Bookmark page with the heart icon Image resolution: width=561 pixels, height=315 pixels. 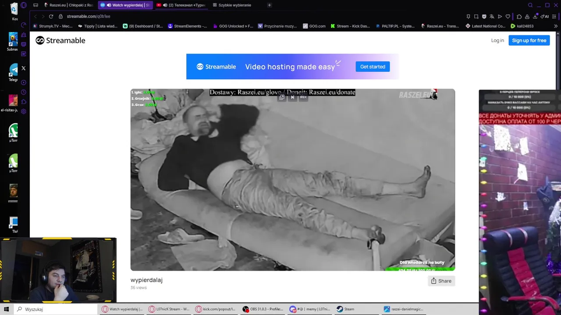(x=508, y=16)
